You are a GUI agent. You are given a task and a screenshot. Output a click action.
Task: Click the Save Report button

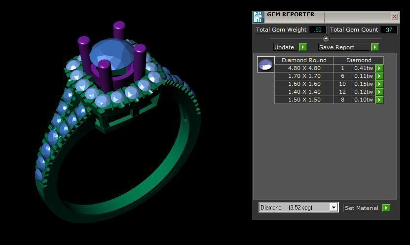(344, 47)
